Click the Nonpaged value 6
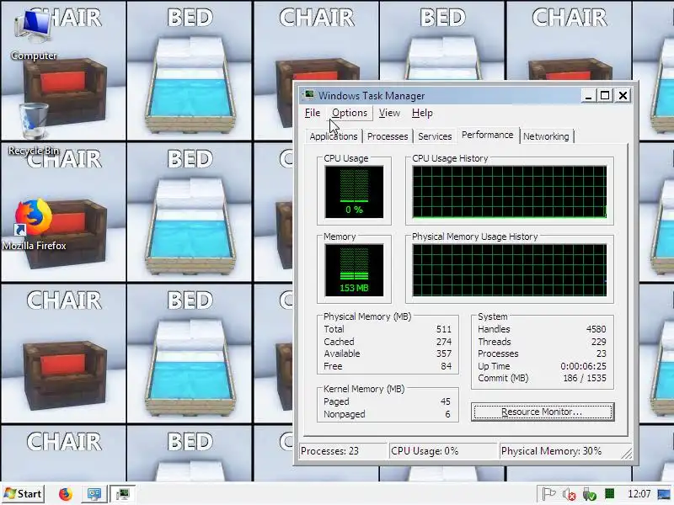 coord(447,414)
